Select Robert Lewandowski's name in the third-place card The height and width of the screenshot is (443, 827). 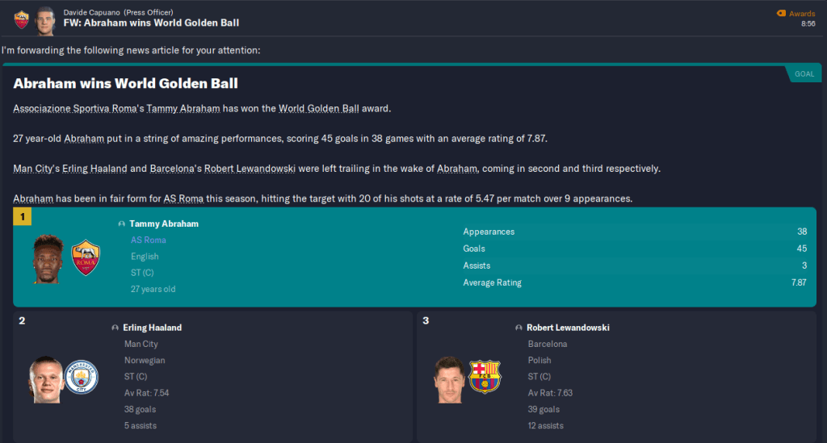568,328
